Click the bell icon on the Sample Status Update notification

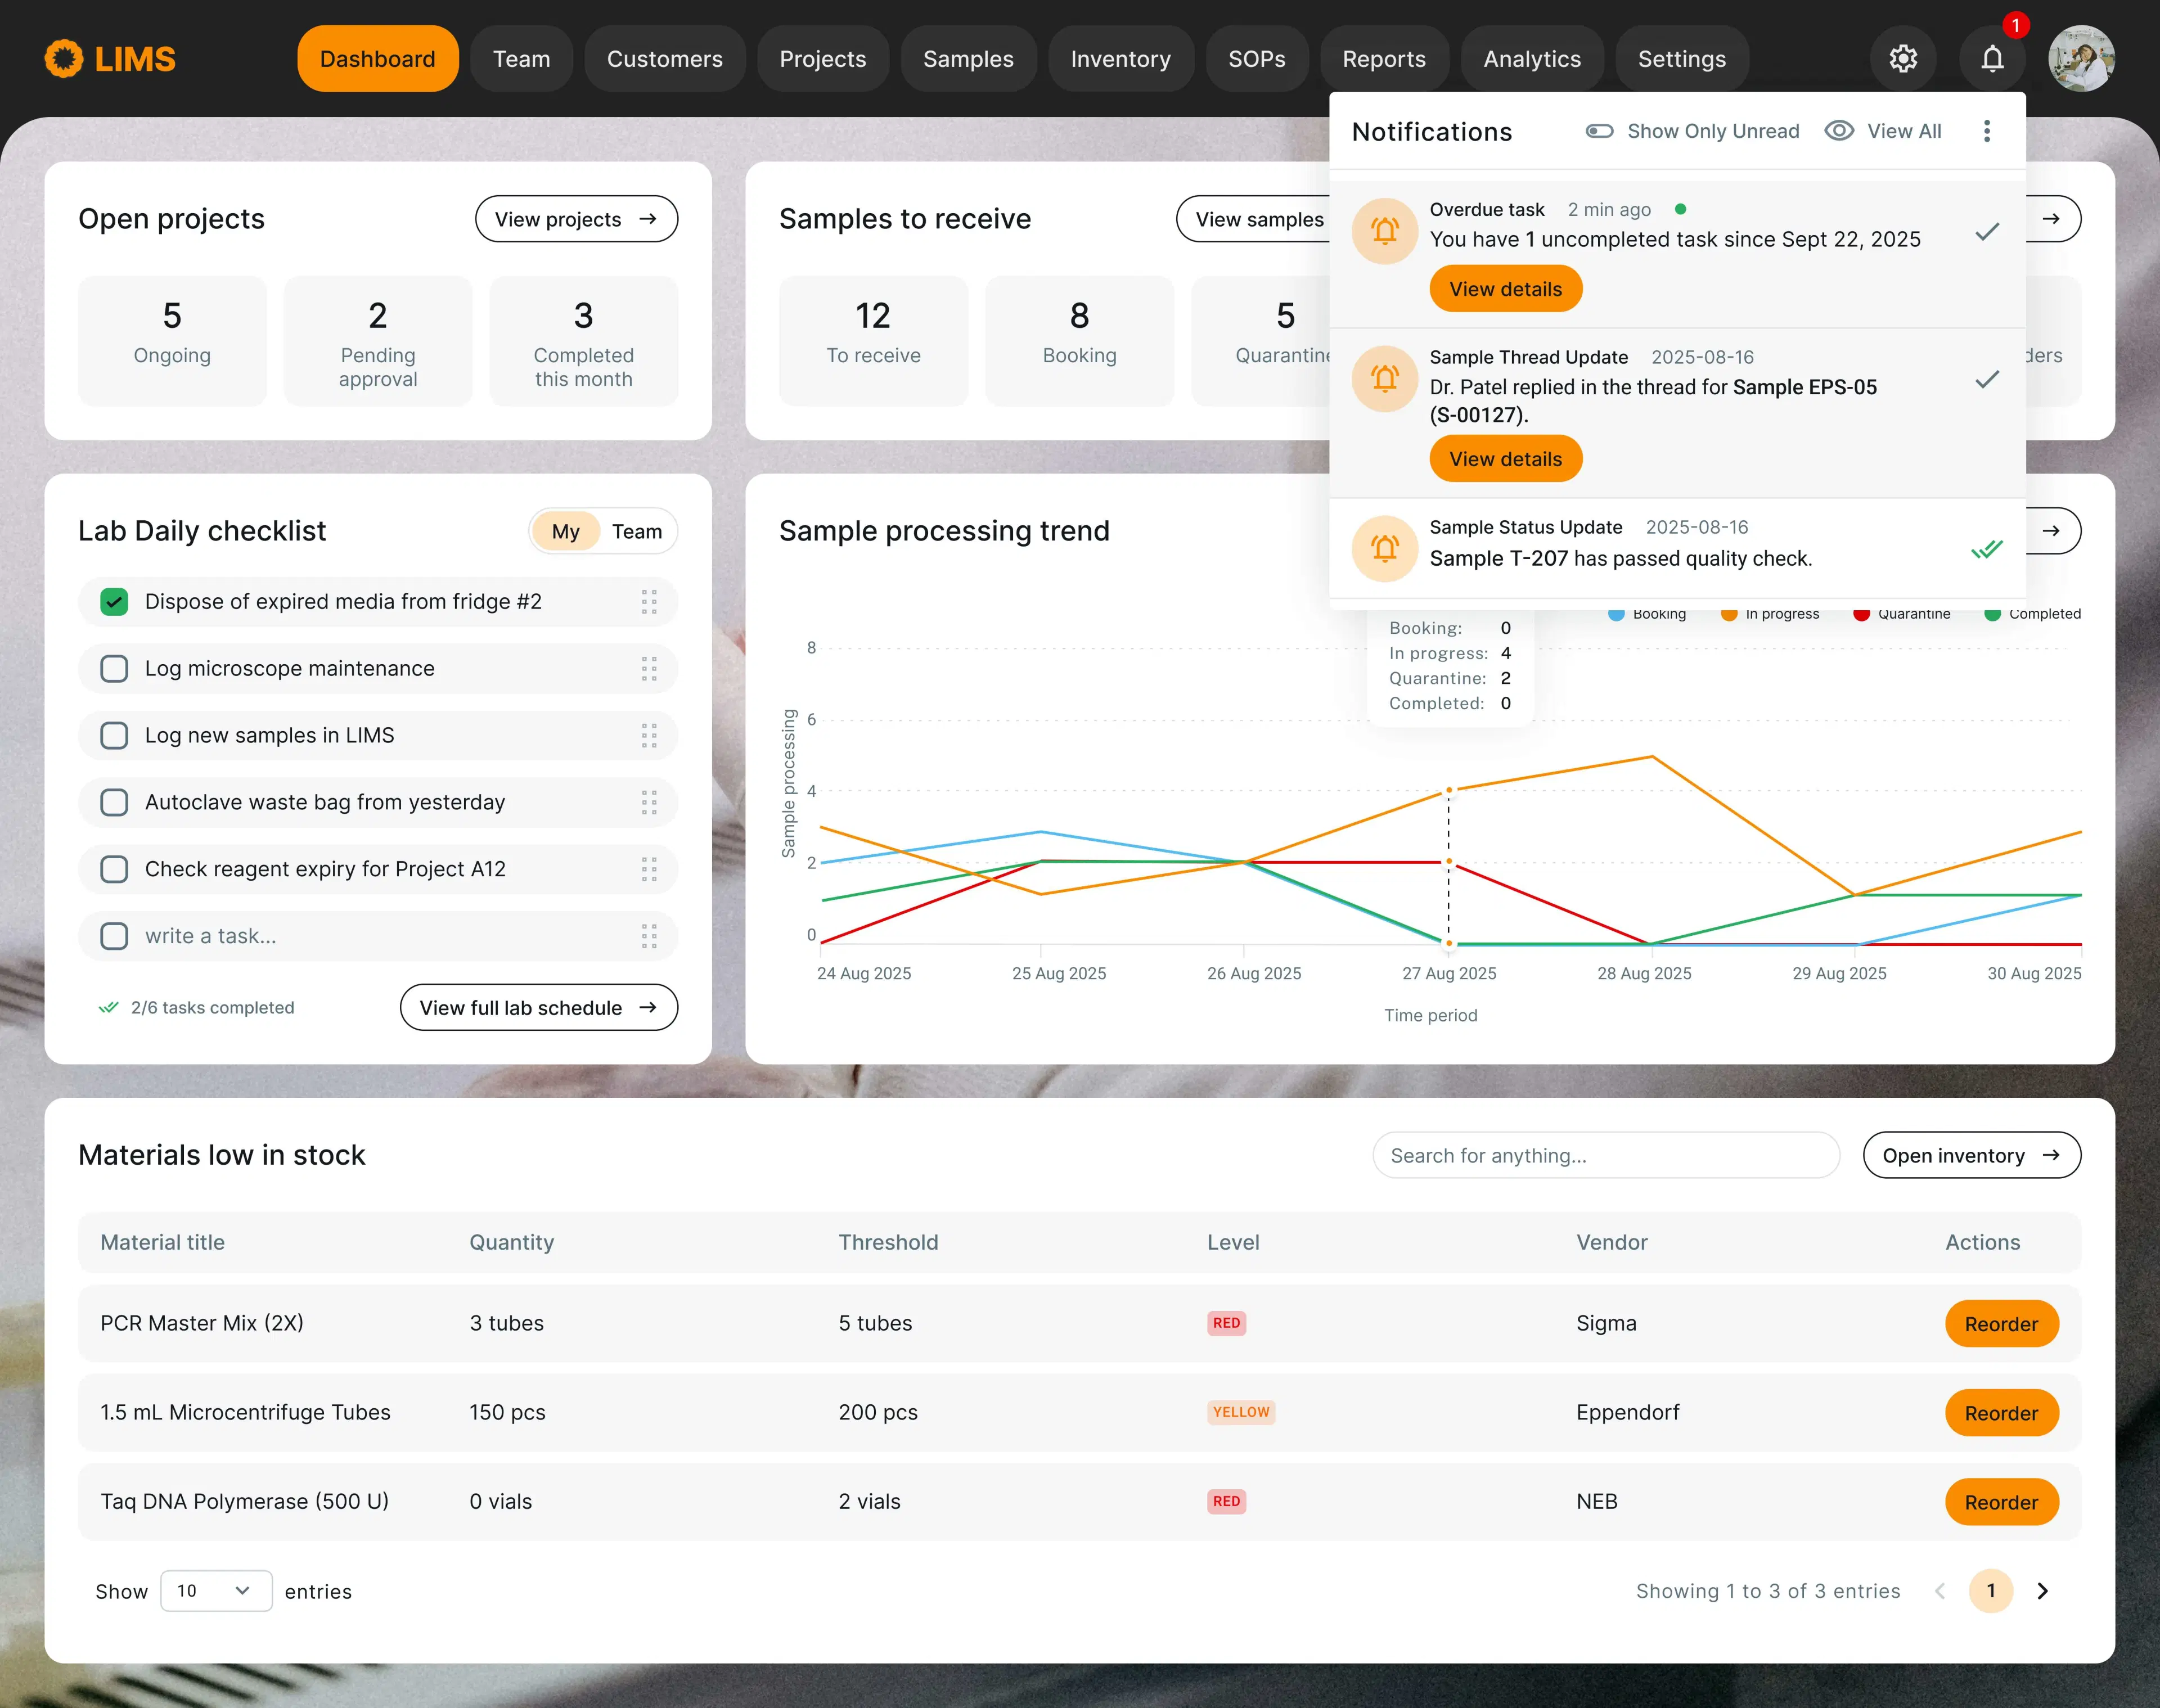[1384, 548]
